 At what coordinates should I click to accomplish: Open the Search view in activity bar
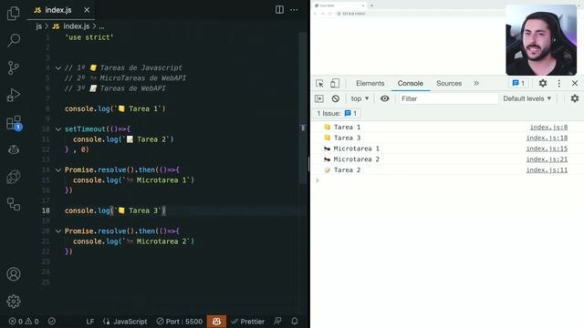coord(14,40)
